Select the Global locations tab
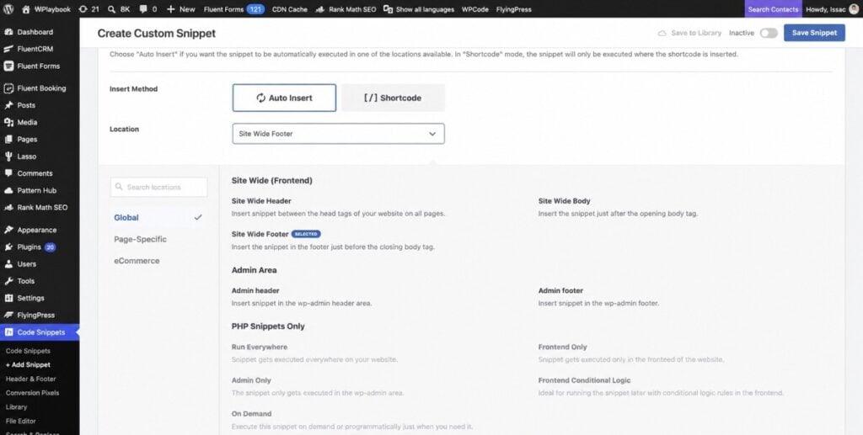This screenshot has height=435, width=863. coord(158,217)
